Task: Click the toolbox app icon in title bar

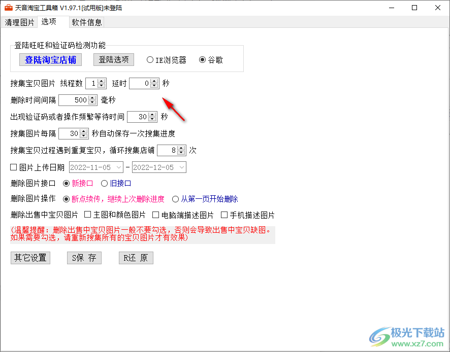Action: pyautogui.click(x=9, y=8)
